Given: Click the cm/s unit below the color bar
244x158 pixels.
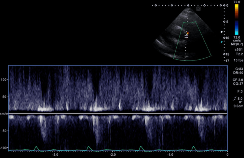Looking at the screenshot, I should [237, 40].
